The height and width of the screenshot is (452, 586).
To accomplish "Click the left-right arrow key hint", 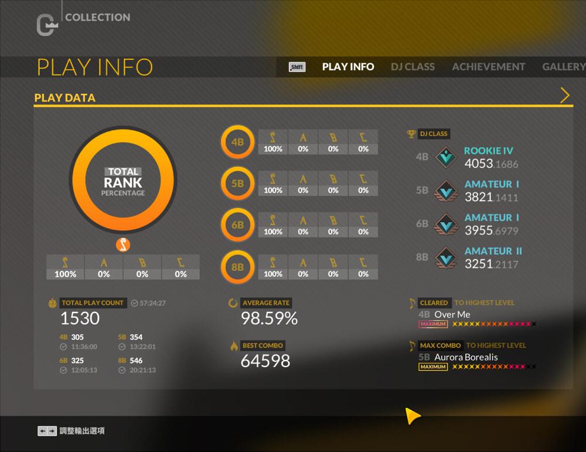I will pyautogui.click(x=47, y=431).
